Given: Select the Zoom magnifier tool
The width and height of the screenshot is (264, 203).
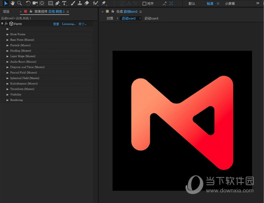Looking at the screenshot, I should click(x=19, y=3).
